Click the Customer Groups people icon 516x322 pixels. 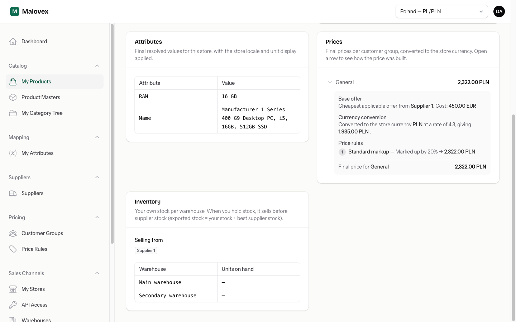point(13,233)
